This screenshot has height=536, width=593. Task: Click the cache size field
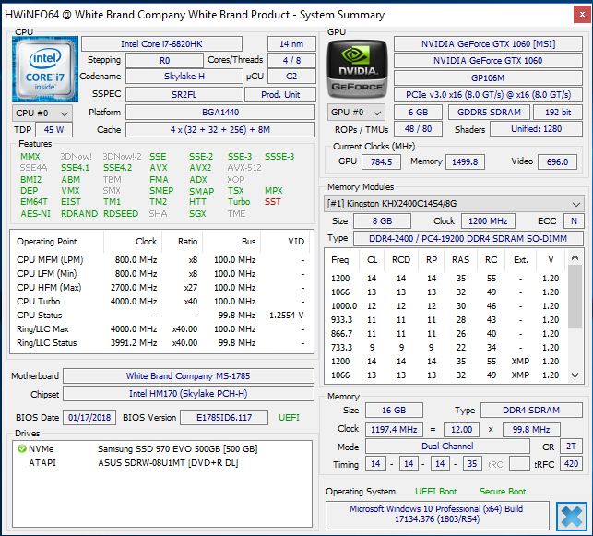tap(220, 130)
